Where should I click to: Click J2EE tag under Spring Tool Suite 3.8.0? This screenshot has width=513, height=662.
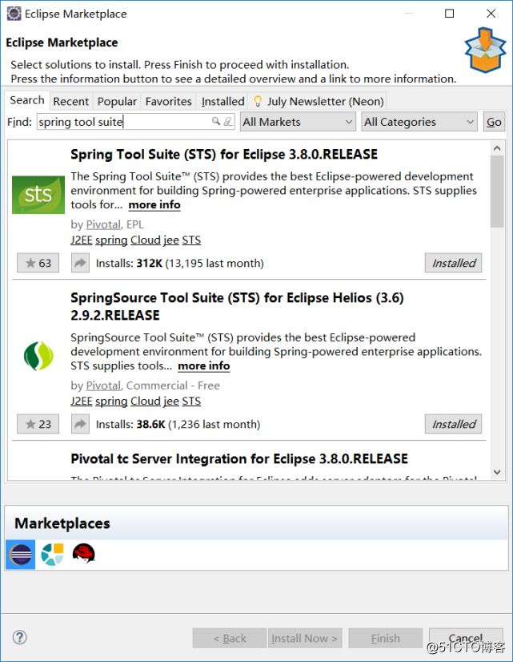82,240
